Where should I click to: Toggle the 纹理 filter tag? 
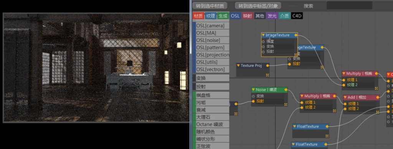tap(211, 16)
